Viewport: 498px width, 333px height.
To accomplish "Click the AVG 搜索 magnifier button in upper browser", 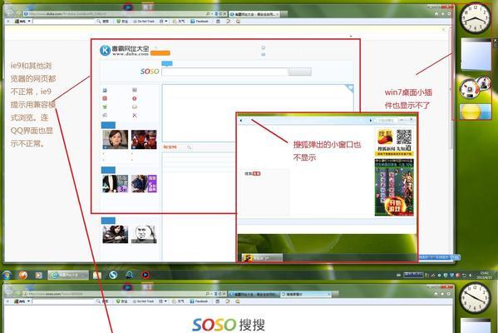I will 103,22.
